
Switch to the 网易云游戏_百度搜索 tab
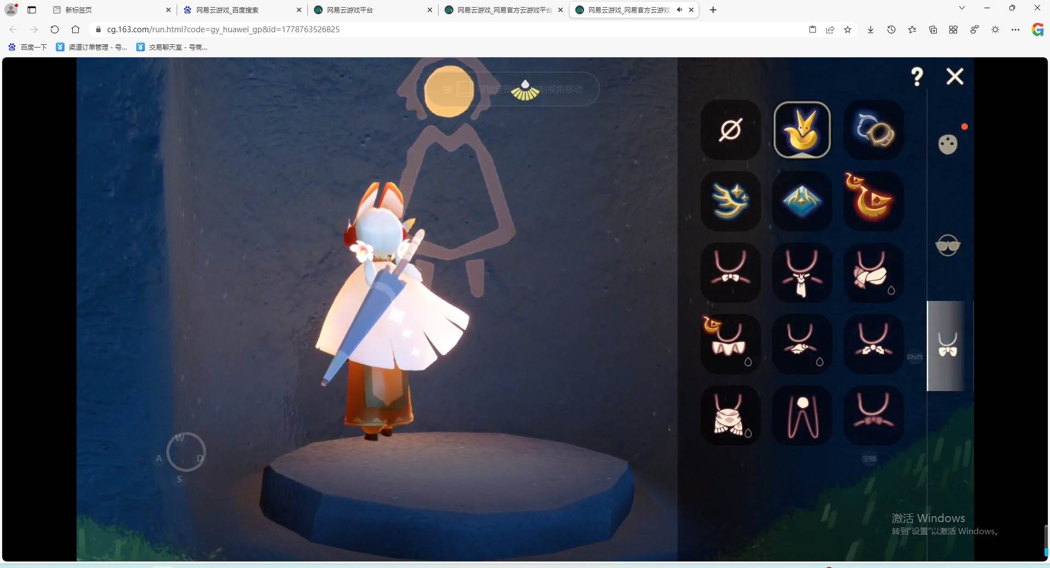coord(242,10)
